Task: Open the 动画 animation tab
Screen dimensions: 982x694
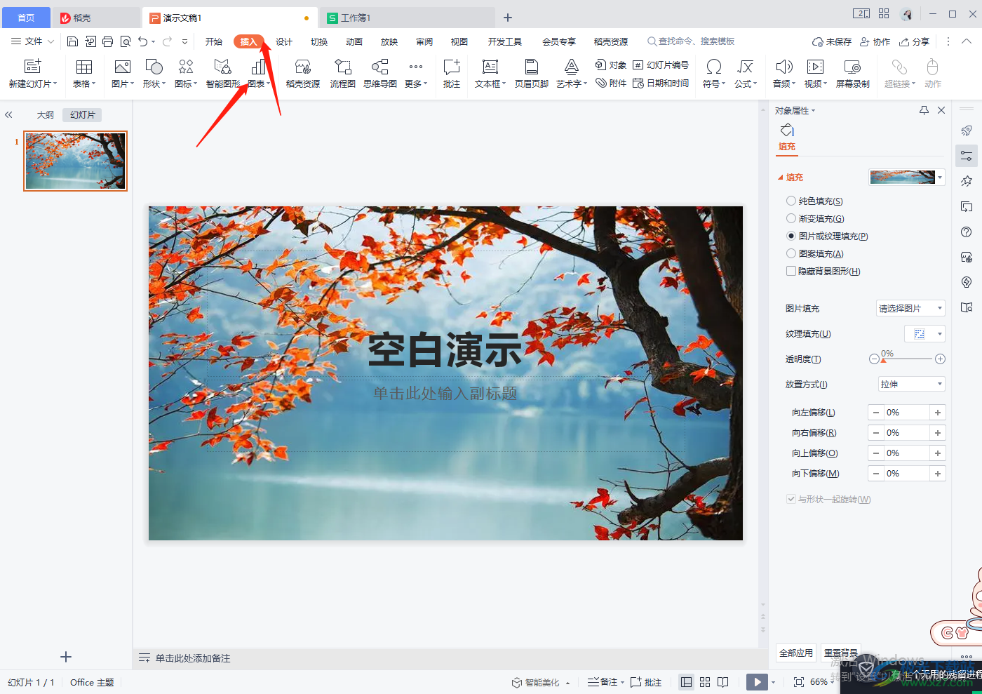Action: [354, 41]
